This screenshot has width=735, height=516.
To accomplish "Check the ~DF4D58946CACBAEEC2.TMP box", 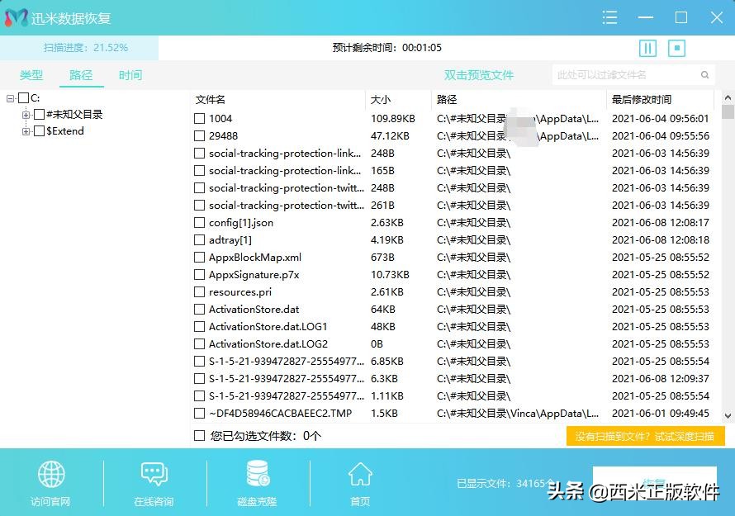I will pyautogui.click(x=199, y=414).
